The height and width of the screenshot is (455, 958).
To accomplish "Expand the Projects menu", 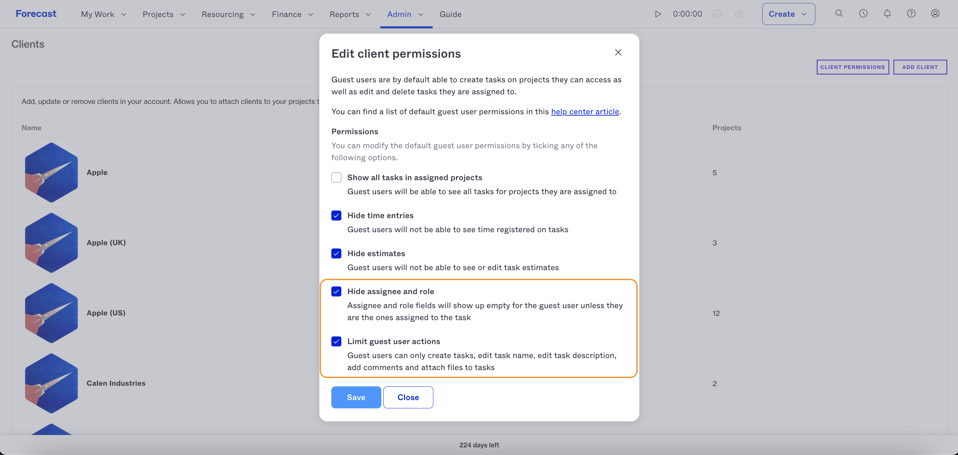I will (164, 14).
